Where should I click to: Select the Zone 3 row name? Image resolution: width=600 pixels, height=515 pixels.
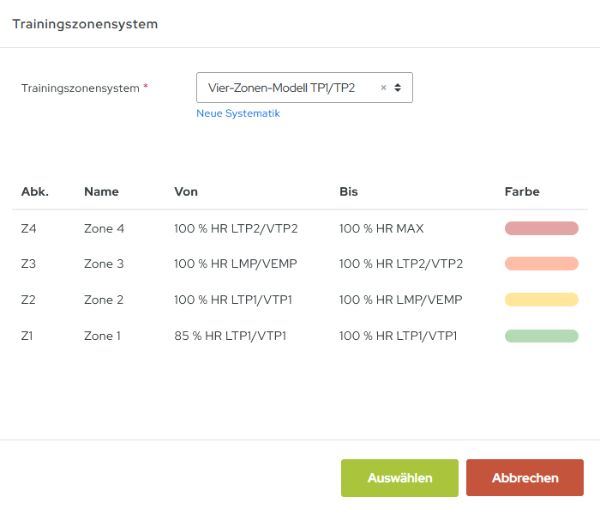[x=104, y=264]
